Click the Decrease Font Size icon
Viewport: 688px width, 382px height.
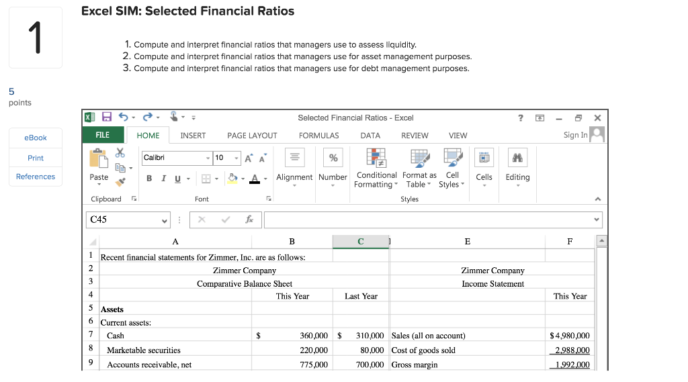[x=263, y=158]
